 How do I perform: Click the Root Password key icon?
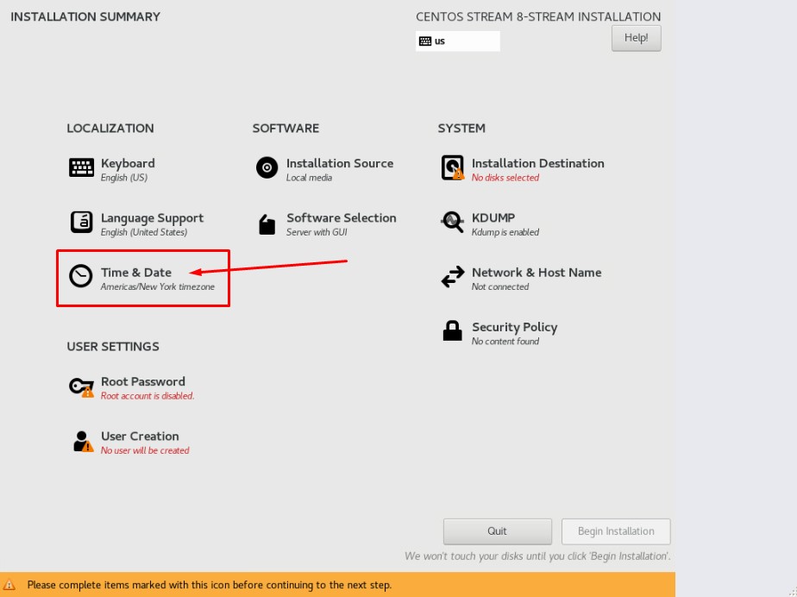(81, 387)
